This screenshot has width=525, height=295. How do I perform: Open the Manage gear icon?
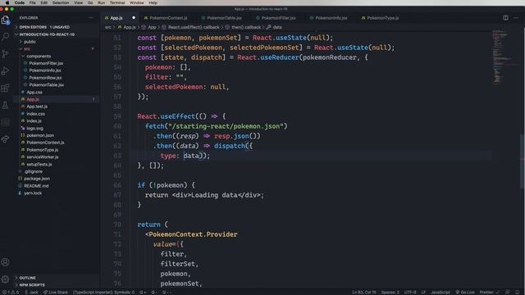pyautogui.click(x=5, y=279)
